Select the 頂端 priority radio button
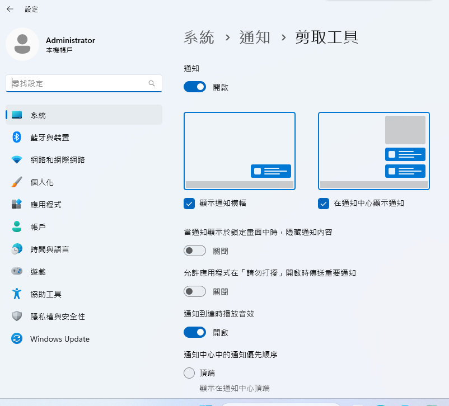Image resolution: width=449 pixels, height=406 pixels. (x=189, y=373)
